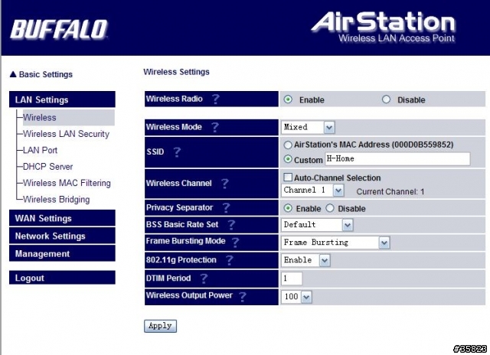This screenshot has width=490, height=355.
Task: Disable Privacy Separator
Action: (330, 208)
